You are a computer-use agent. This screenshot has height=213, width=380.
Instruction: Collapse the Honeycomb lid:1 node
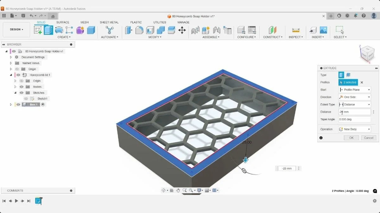click(11, 75)
